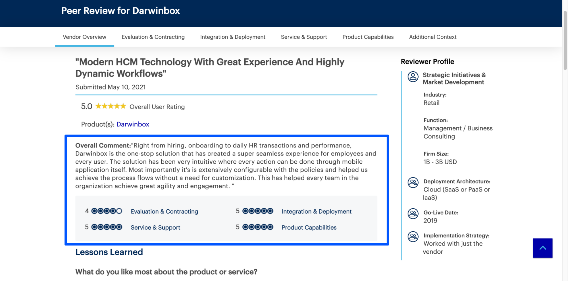Select the Product Capabilities tab
Screen dimensions: 568x281
pyautogui.click(x=368, y=37)
